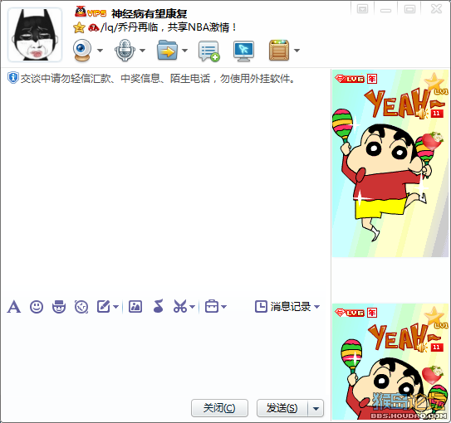Open the handwriting input pencil icon

tap(104, 306)
